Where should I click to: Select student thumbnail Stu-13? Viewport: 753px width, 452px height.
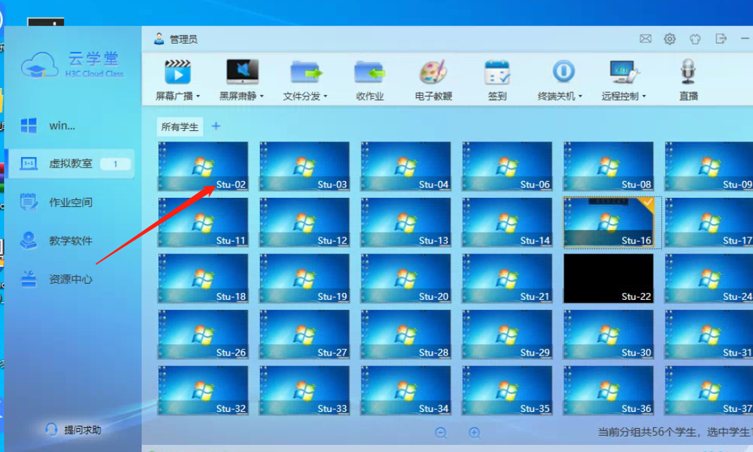406,222
